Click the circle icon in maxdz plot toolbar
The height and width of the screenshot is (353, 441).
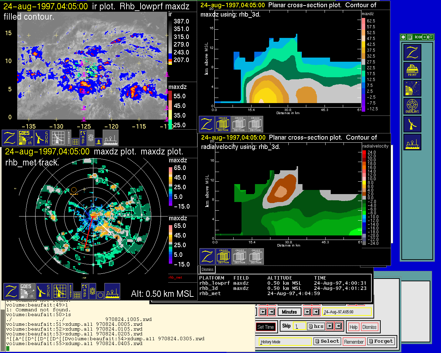tap(100, 295)
